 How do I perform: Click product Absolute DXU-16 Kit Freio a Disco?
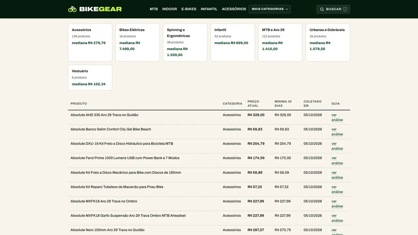coord(122,144)
